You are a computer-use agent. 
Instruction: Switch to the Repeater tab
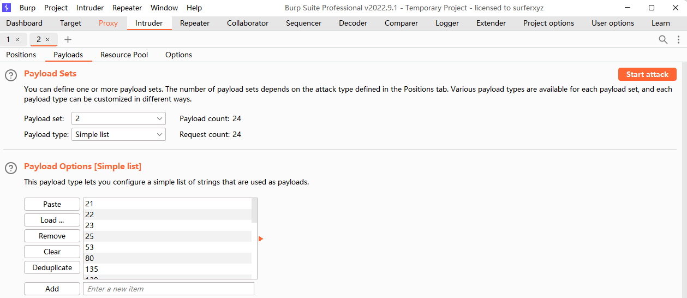(195, 23)
